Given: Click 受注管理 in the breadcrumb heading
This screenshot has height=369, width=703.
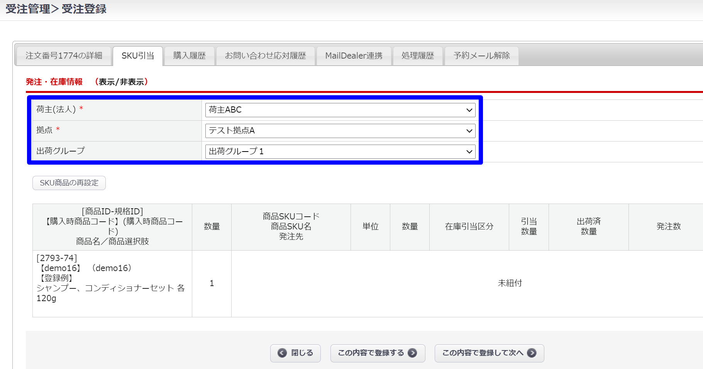Looking at the screenshot, I should click(28, 9).
